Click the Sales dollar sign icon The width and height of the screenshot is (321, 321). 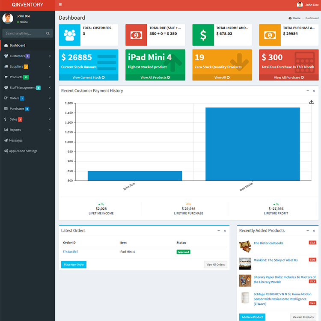pyautogui.click(x=5, y=119)
